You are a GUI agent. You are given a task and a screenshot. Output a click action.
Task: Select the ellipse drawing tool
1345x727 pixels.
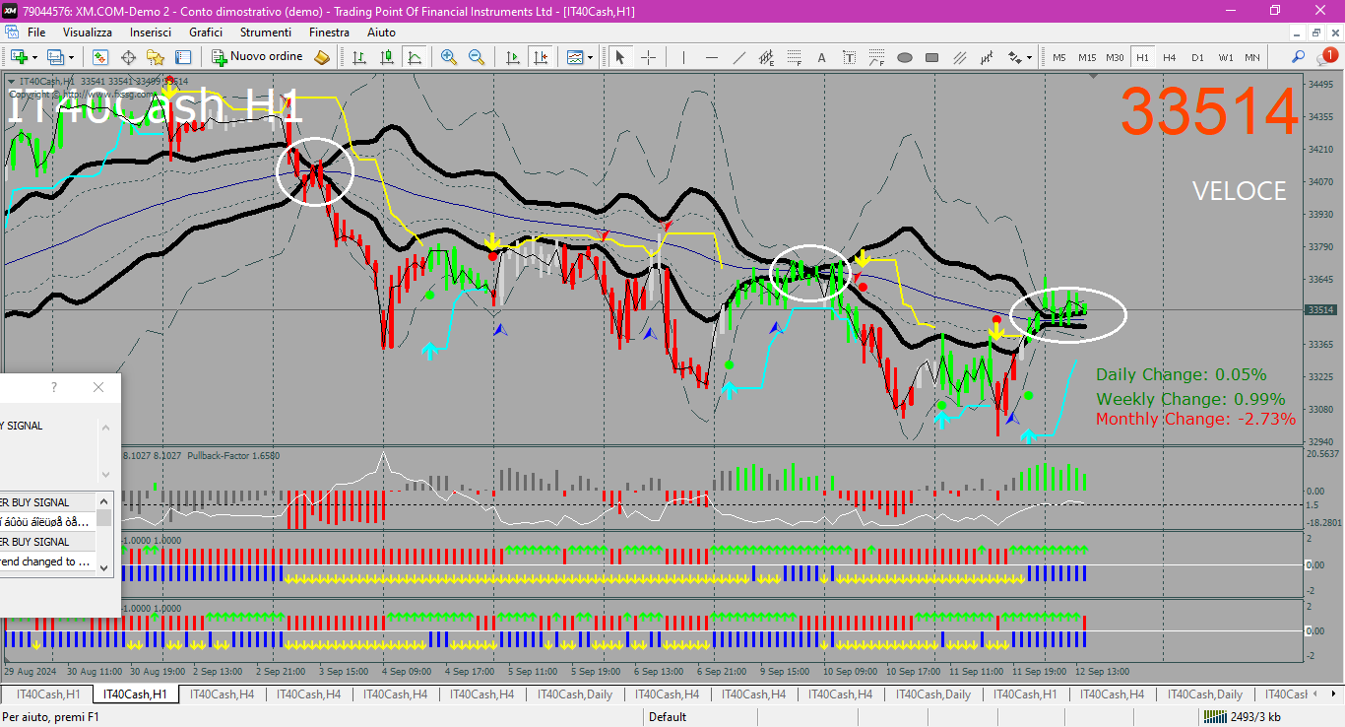[904, 57]
